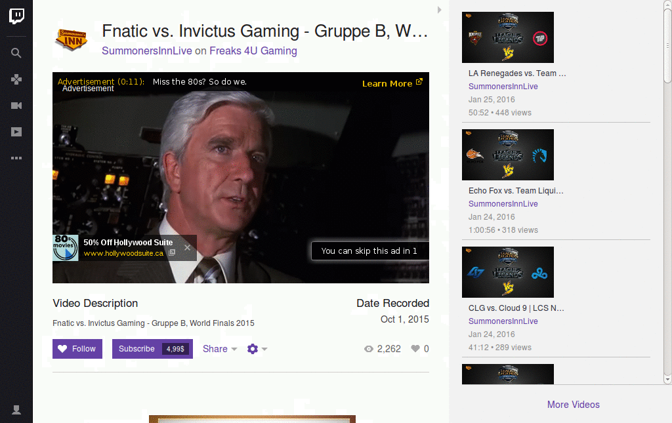Click the '1:00:56 • 318 views' text
The image size is (672, 423).
click(503, 230)
